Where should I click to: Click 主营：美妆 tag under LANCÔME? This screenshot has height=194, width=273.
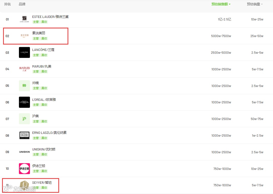40,55
